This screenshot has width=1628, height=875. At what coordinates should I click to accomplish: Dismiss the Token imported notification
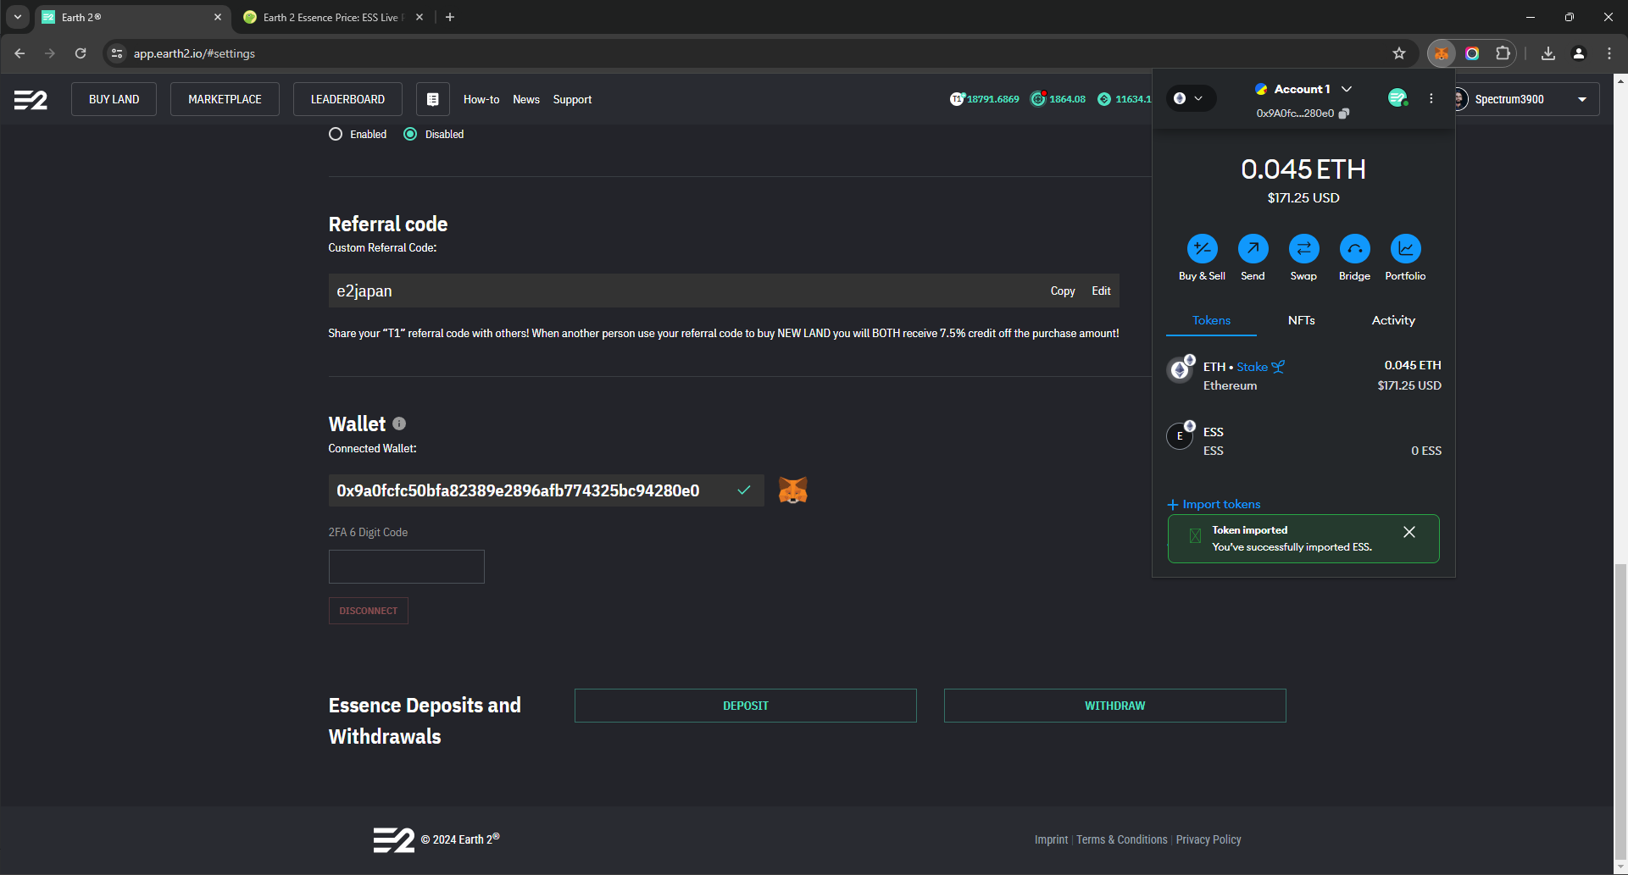[x=1409, y=532]
